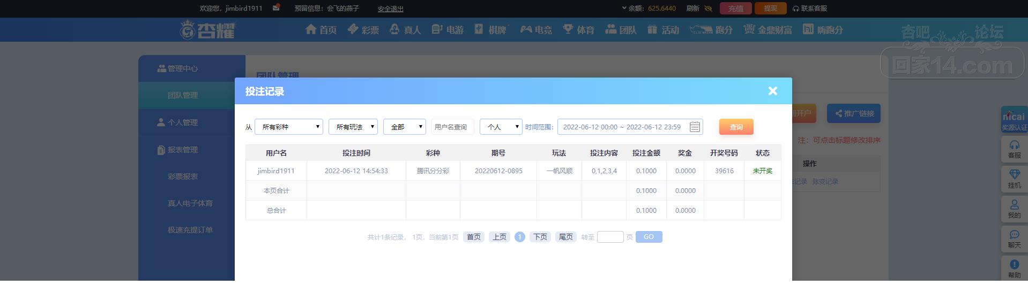Click username cell jimbird1911
Viewport: 1028px width, 293px height.
point(276,171)
